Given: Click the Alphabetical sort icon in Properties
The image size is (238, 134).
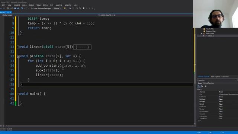Looking at the screenshot, I should [202, 86].
